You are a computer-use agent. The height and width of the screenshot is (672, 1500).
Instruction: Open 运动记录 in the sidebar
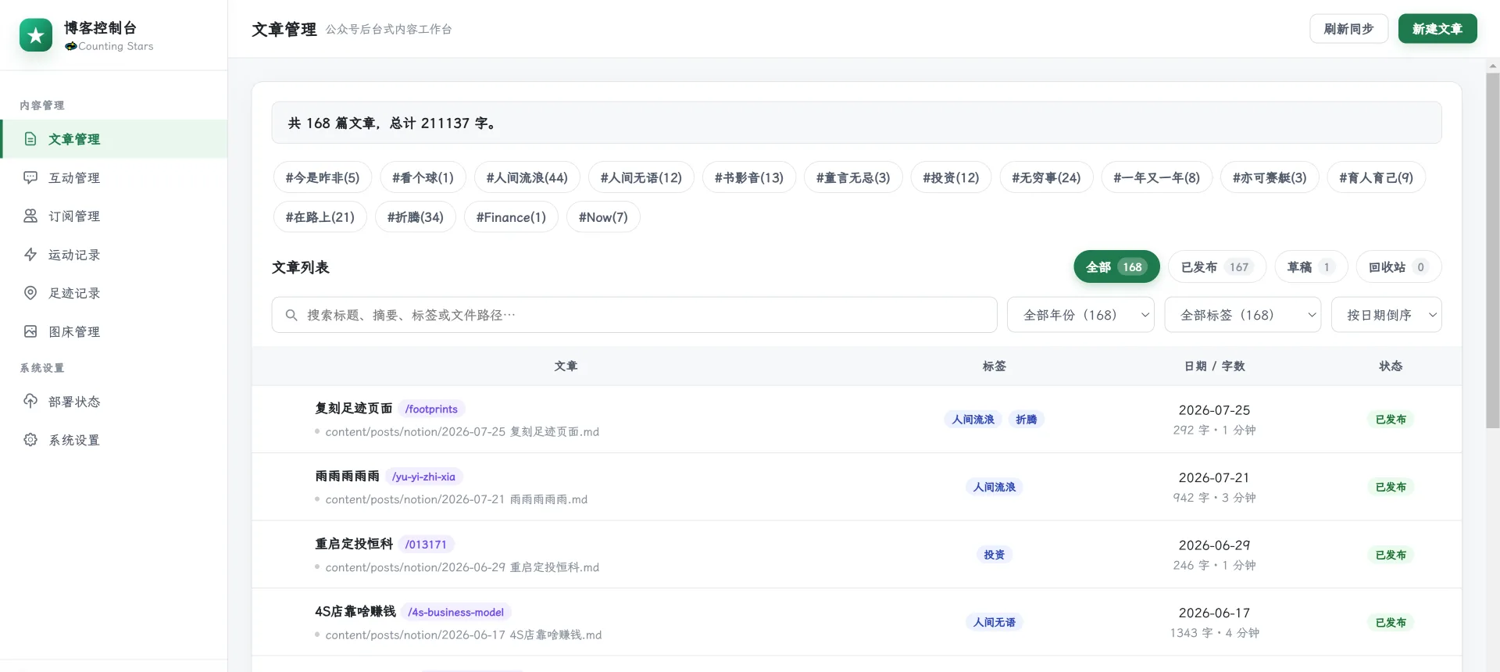(x=114, y=255)
